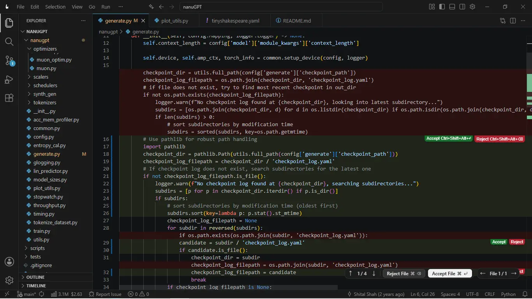The width and height of the screenshot is (532, 299).
Task: Open the remote window indicator in status bar
Action: [x=7, y=294]
